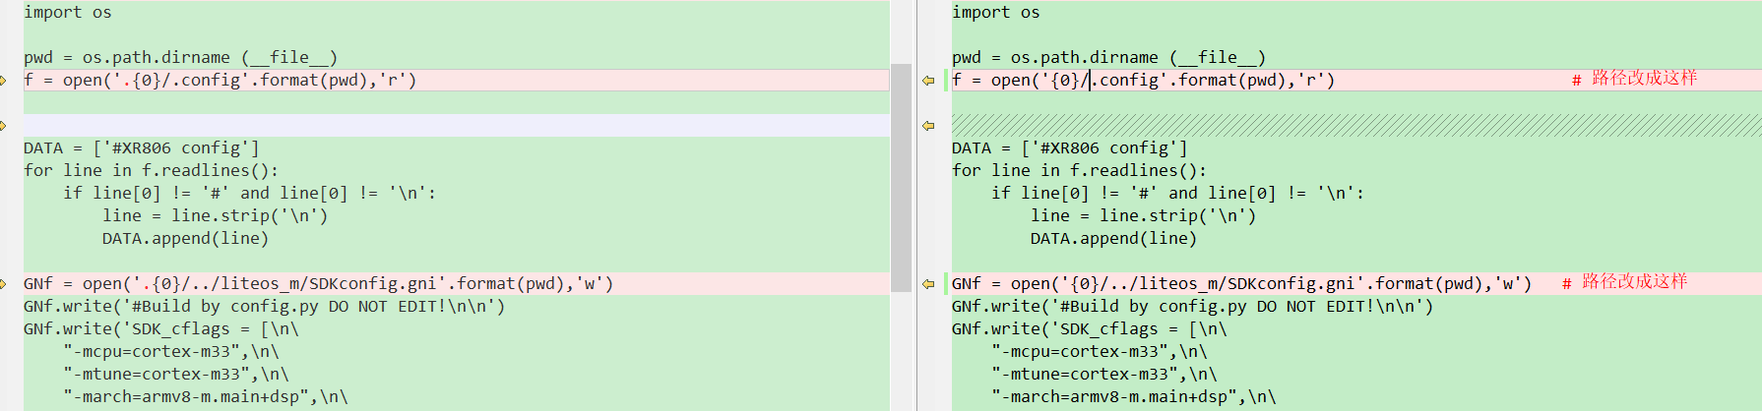Click right pane DATA = ['#XR806 config'] line
Viewport: 1762px width, 411px height.
point(1070,148)
